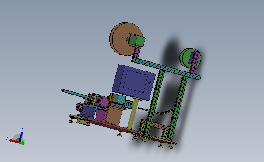
Task: Click the upper round button on blue panel
Action: pos(150,82)
